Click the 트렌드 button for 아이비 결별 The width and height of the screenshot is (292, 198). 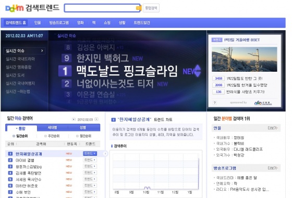(90, 160)
